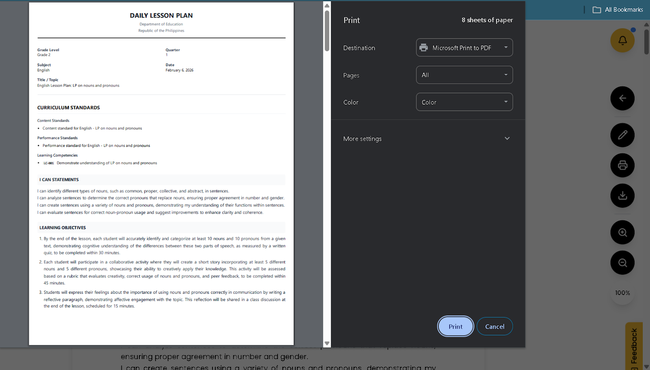Click the preview scrollbar up arrow

point(327,5)
